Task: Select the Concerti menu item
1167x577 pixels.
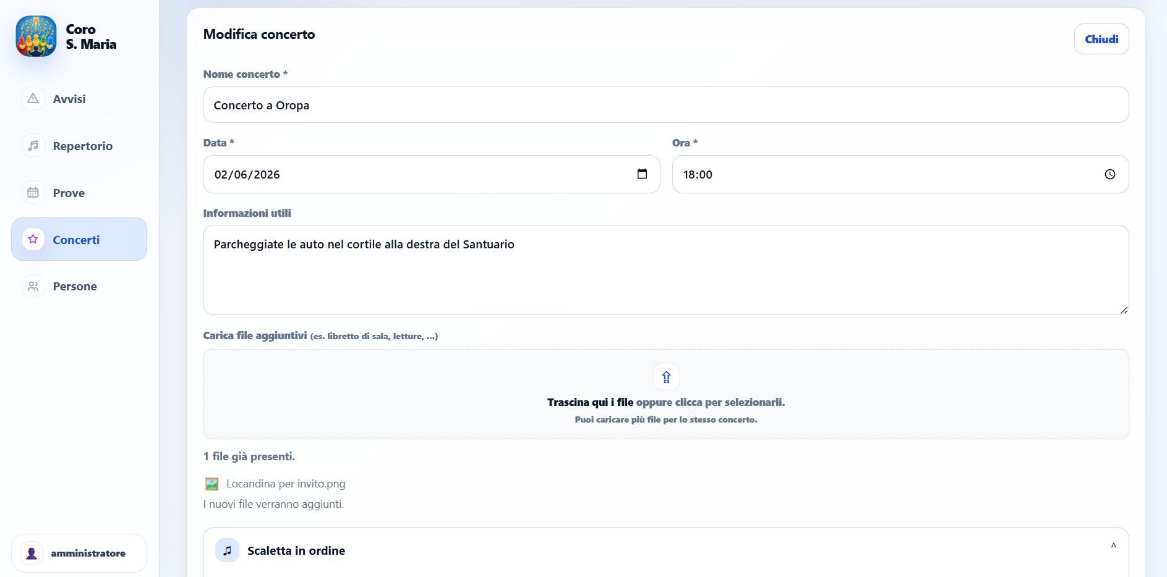Action: (x=79, y=239)
